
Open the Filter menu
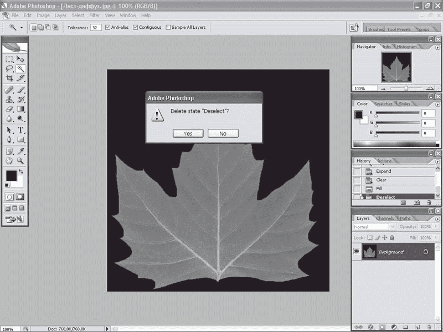[94, 15]
